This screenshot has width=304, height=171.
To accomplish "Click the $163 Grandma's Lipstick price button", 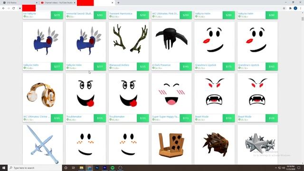I will tap(271, 66).
